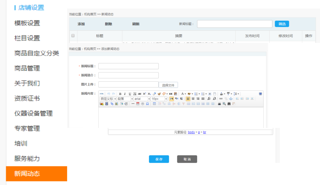Viewport: 320px width, 185px height.
Task: Click the paste-as-plain-text icon
Action: coord(176,94)
